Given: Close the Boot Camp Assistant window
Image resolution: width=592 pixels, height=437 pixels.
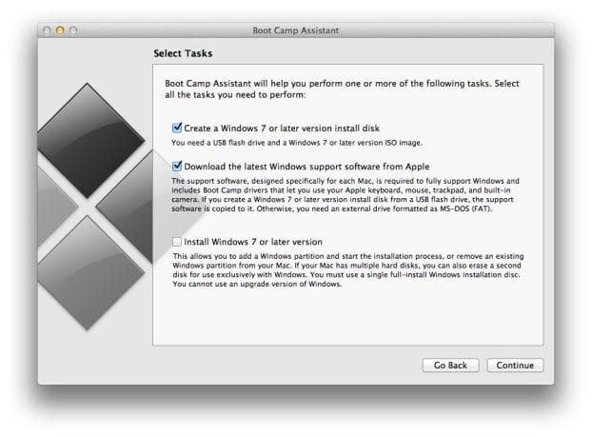Looking at the screenshot, I should pyautogui.click(x=47, y=30).
